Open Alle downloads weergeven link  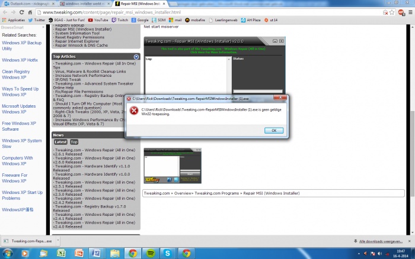point(381,241)
